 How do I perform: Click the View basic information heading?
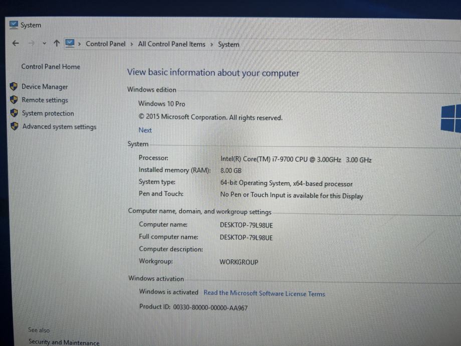tap(213, 73)
